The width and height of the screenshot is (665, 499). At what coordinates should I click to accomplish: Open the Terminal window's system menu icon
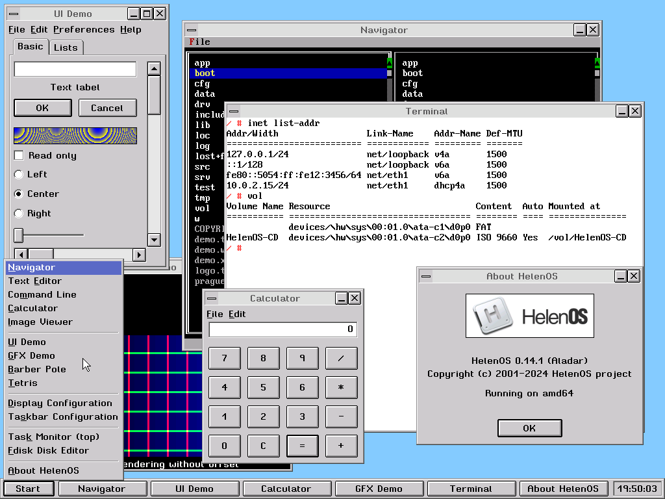click(x=233, y=111)
